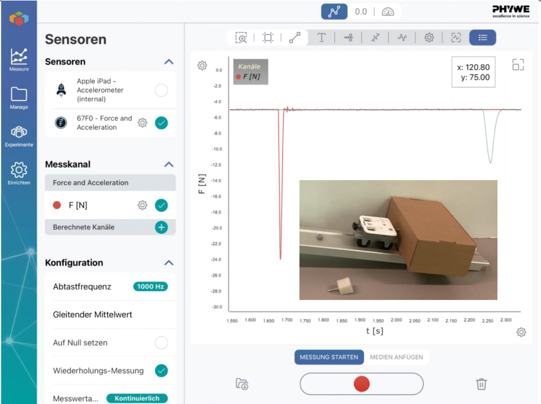
Task: Select the line measurement tool icon
Action: (295, 38)
